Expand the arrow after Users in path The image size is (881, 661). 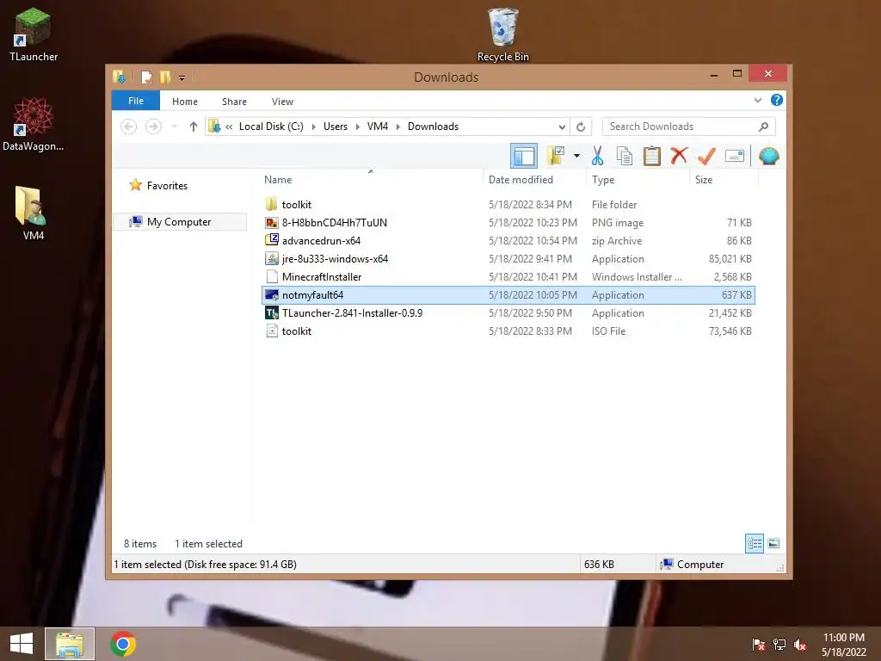pyautogui.click(x=357, y=127)
